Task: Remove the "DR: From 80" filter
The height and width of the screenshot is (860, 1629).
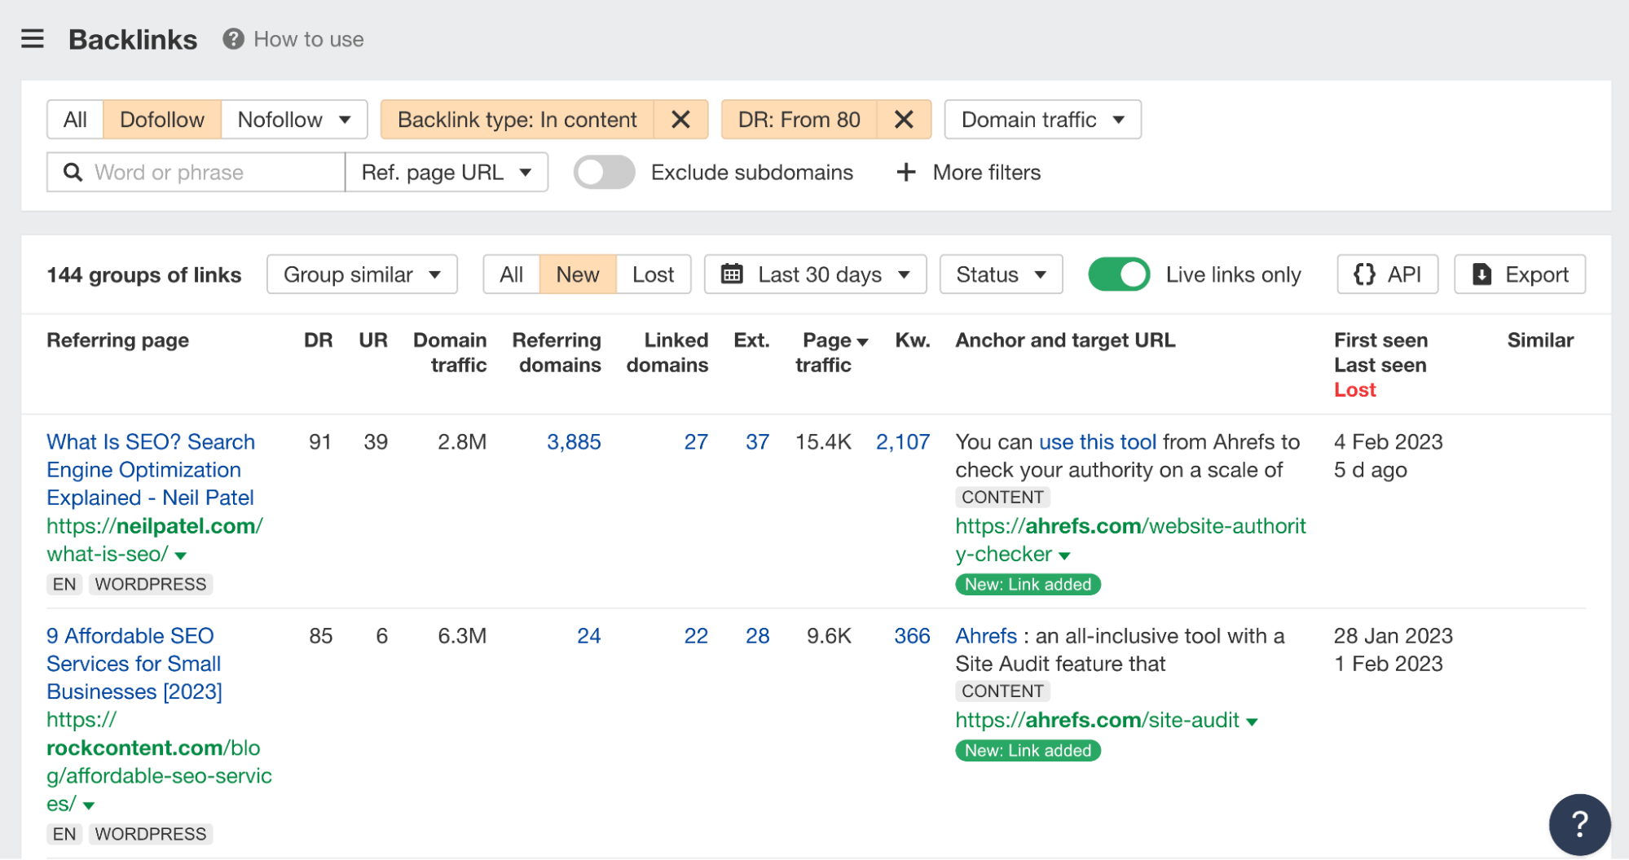Action: click(903, 119)
